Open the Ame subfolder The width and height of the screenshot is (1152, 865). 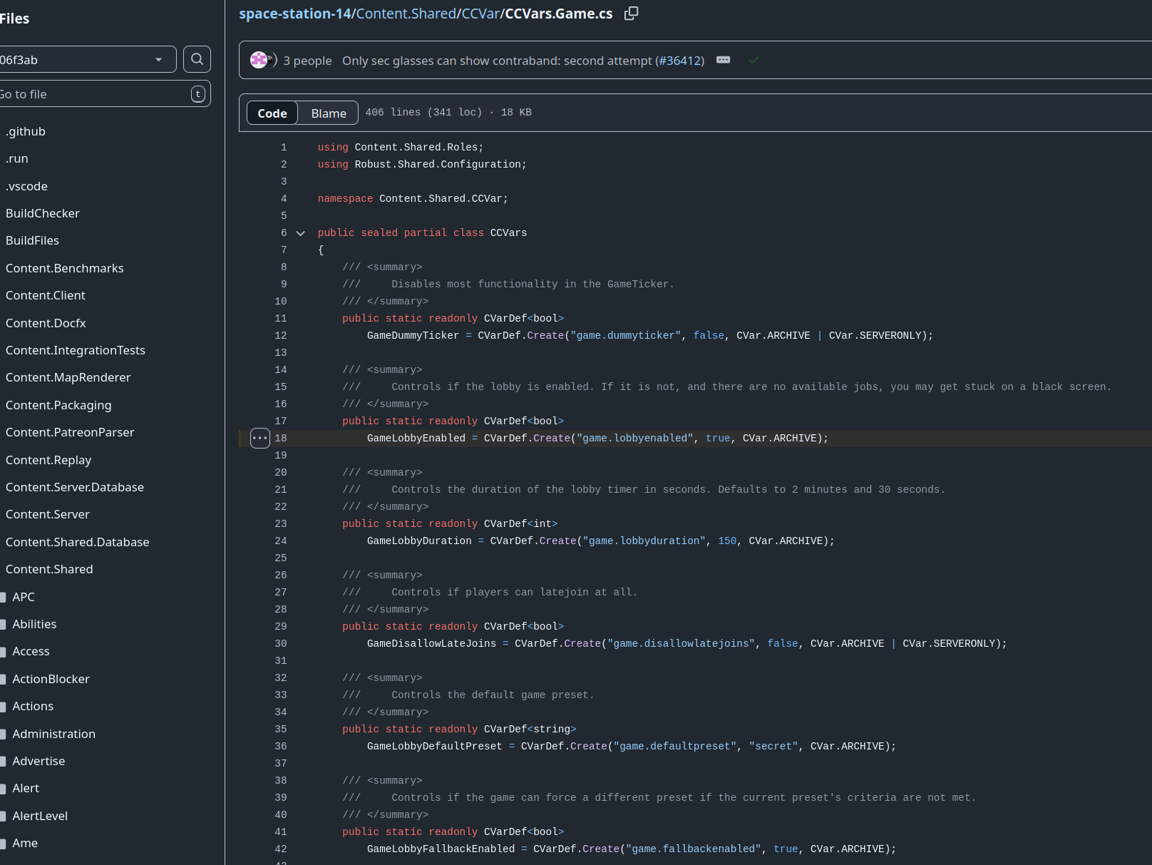tap(25, 843)
